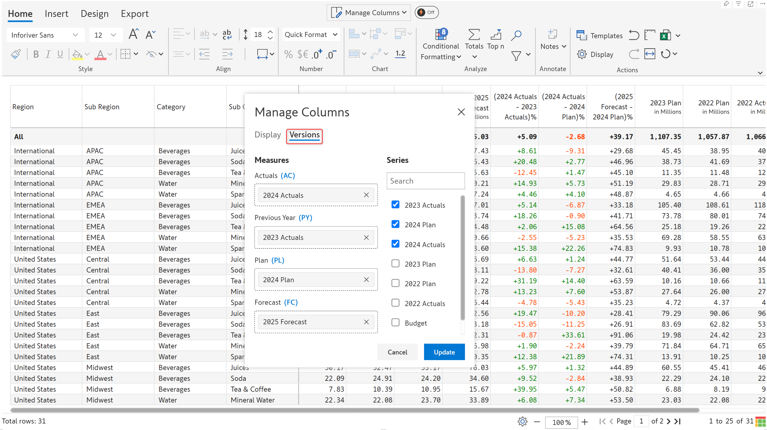Click the Update button

444,352
